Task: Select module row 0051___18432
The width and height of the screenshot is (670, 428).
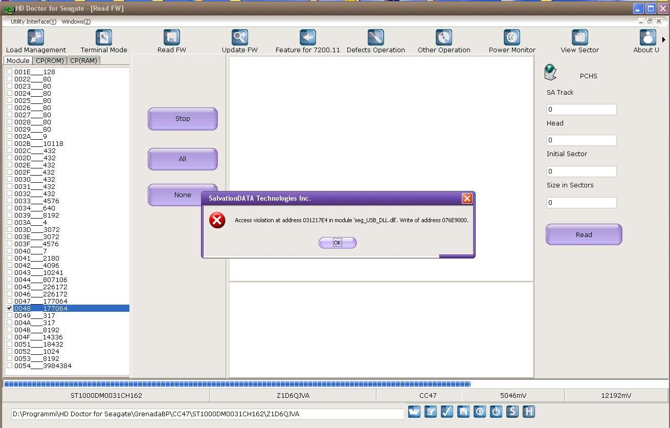Action: [39, 344]
